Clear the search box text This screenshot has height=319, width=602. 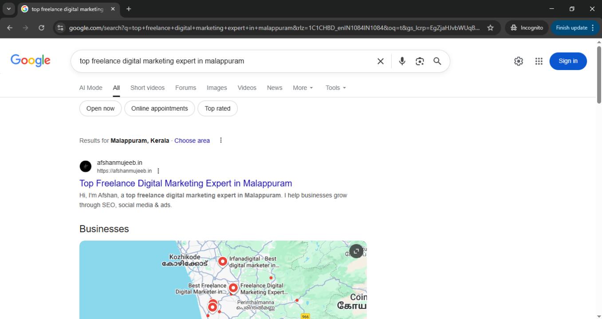click(380, 61)
